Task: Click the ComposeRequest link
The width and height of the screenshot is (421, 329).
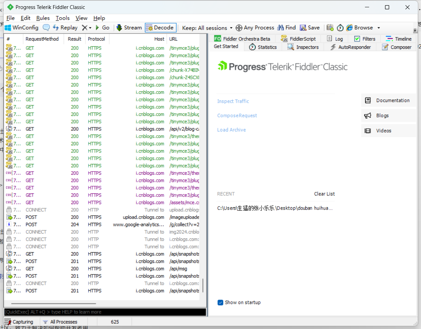Action: pyautogui.click(x=237, y=116)
